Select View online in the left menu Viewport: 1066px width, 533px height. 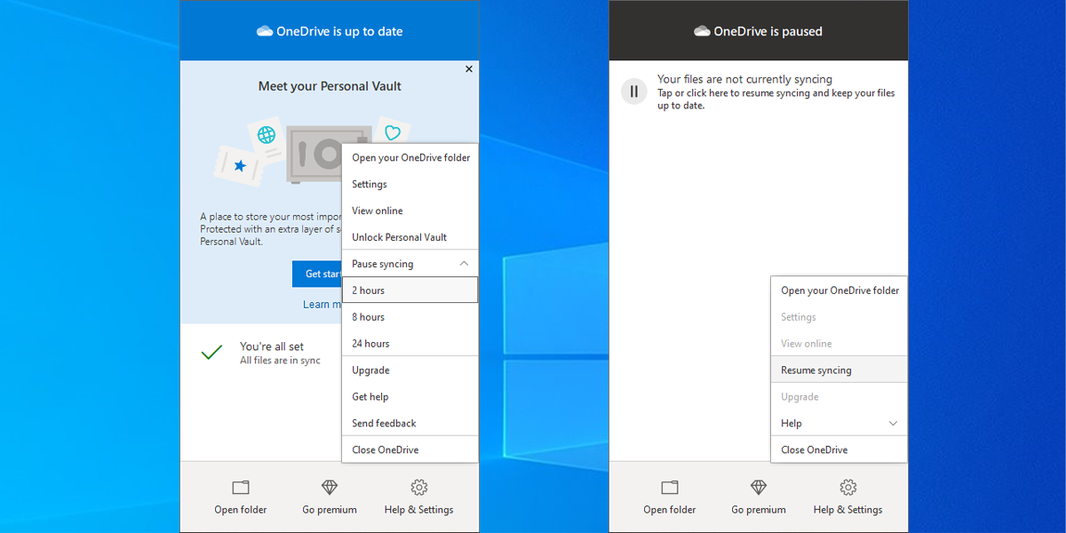point(410,211)
